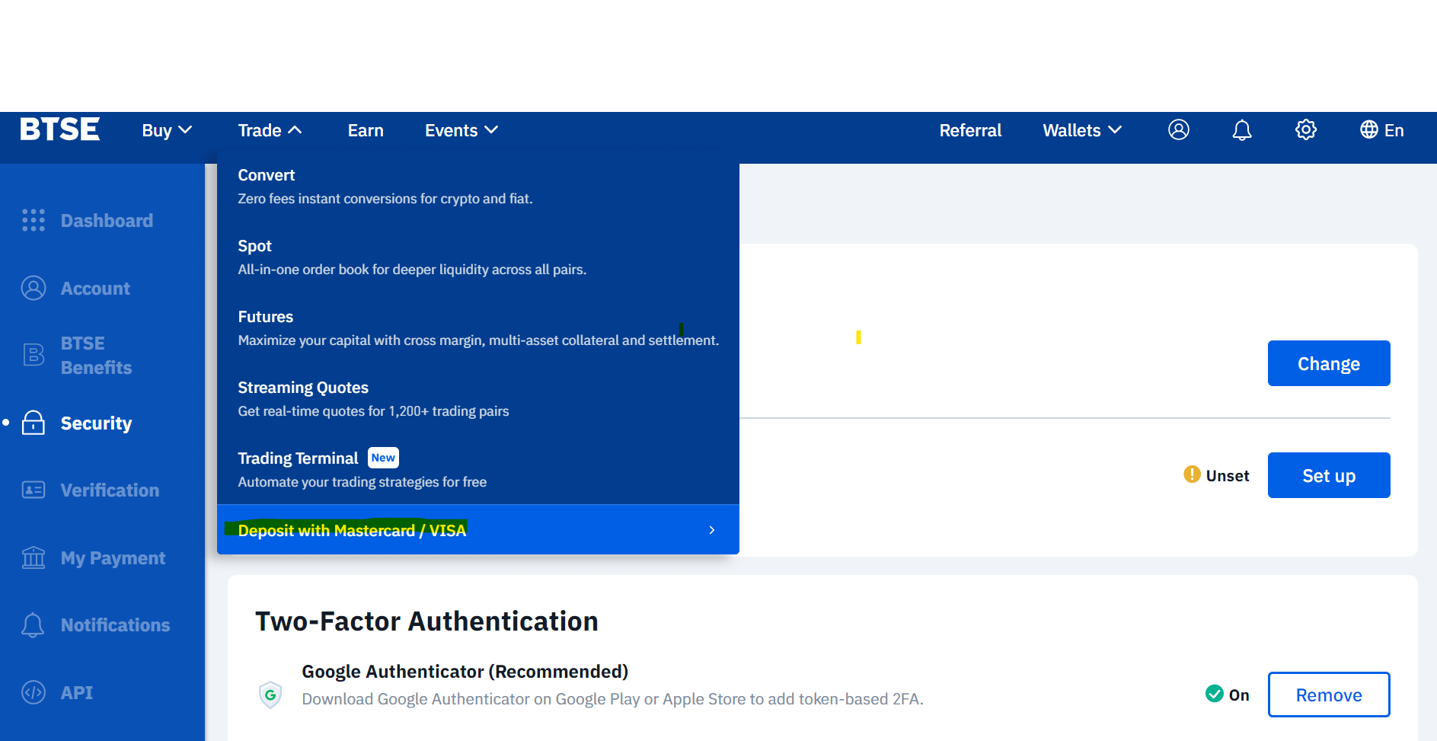This screenshot has width=1437, height=741.
Task: Click the BTSE logo
Action: [x=59, y=129]
